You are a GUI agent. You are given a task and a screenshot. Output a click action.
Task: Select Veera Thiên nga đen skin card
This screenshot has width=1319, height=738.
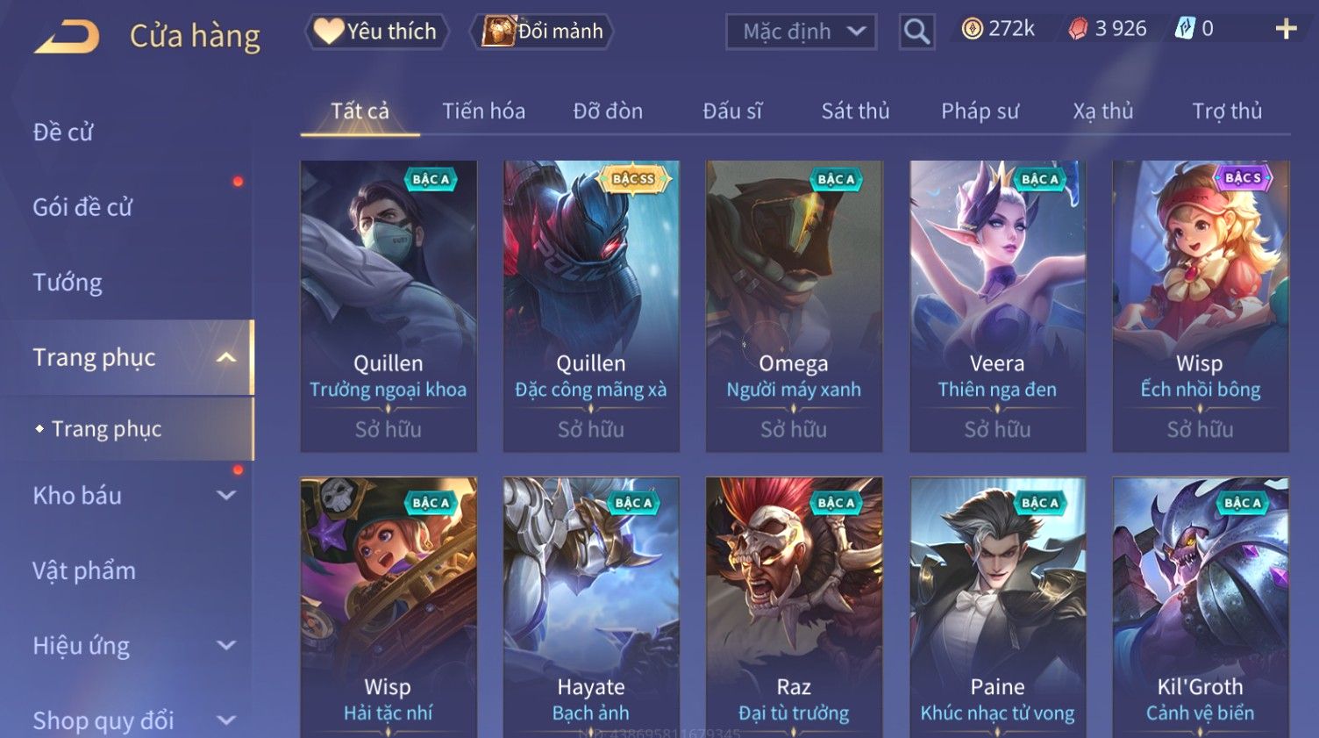pyautogui.click(x=997, y=306)
